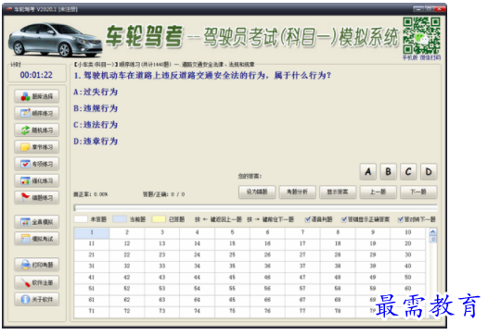Open 强化练习 intensive practice

coord(37,180)
